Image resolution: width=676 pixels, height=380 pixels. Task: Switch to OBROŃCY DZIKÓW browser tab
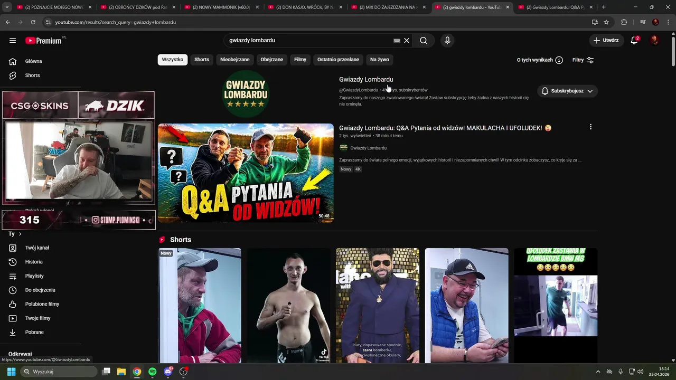tap(138, 7)
